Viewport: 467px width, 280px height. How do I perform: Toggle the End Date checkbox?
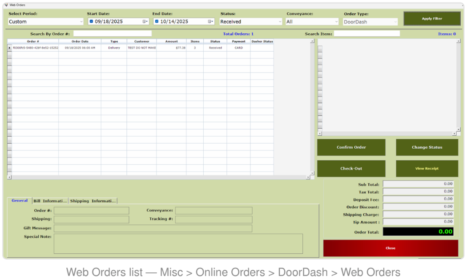click(157, 21)
